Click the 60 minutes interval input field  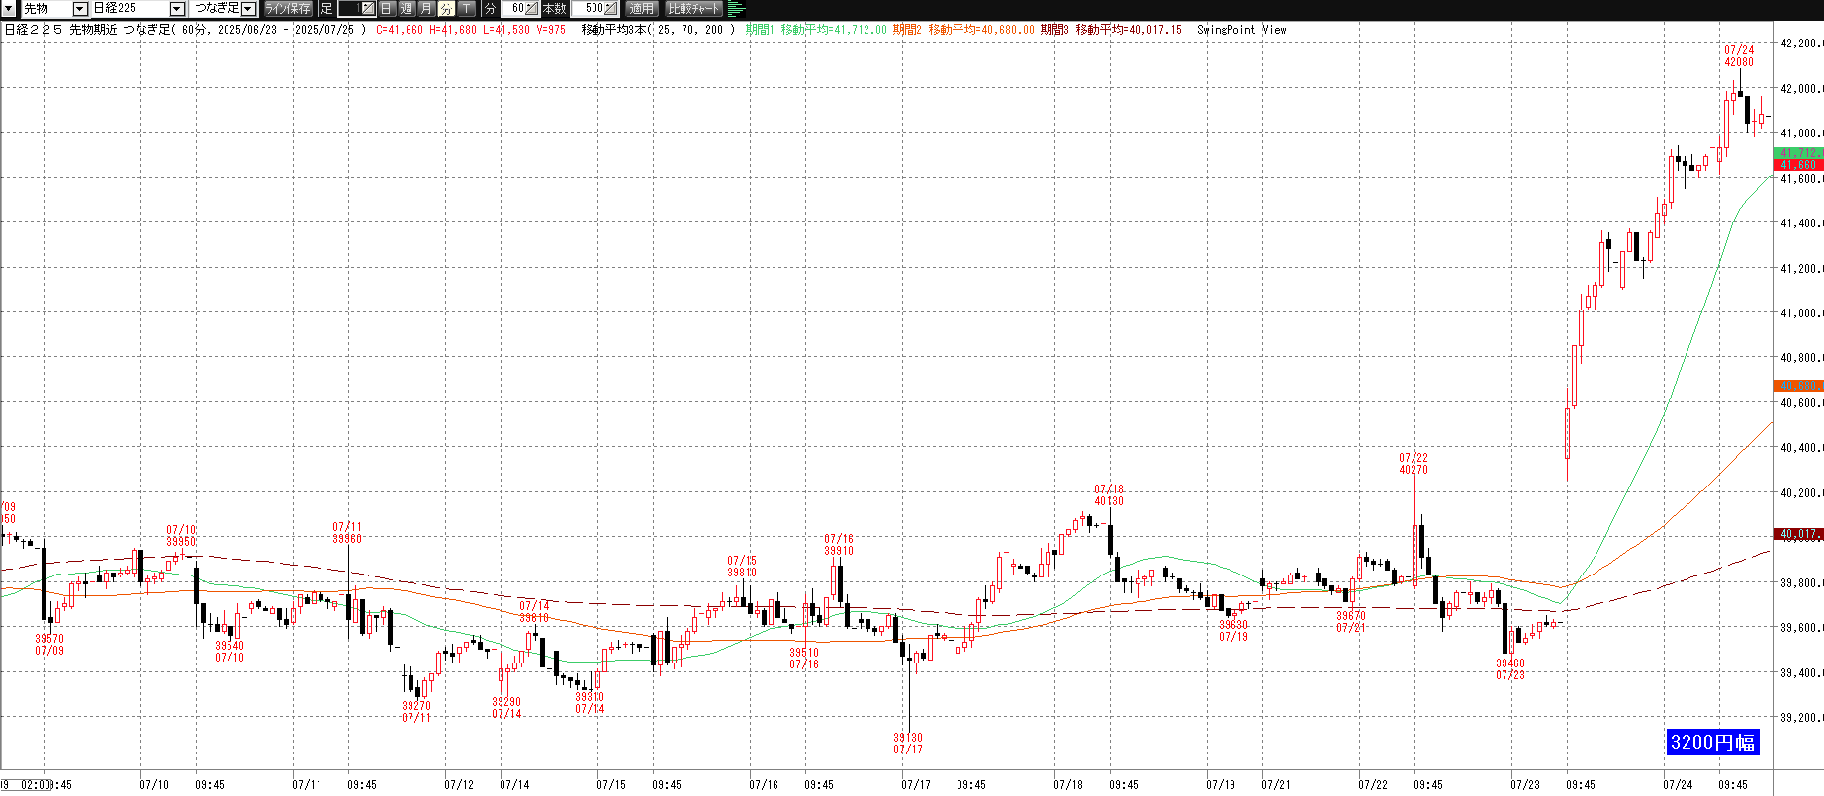pyautogui.click(x=514, y=9)
